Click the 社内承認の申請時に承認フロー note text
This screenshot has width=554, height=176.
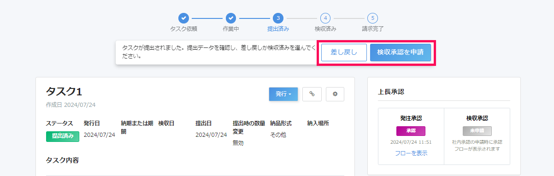477,145
